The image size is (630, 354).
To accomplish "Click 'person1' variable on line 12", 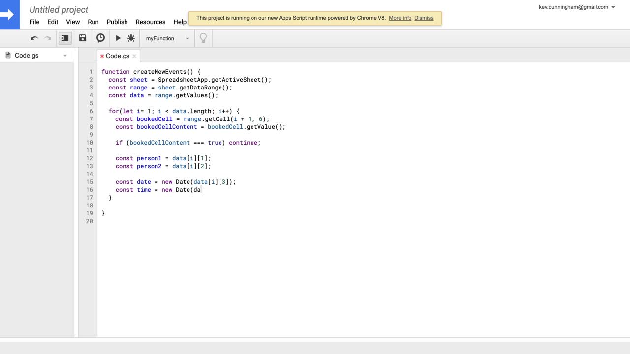I will 149,158.
